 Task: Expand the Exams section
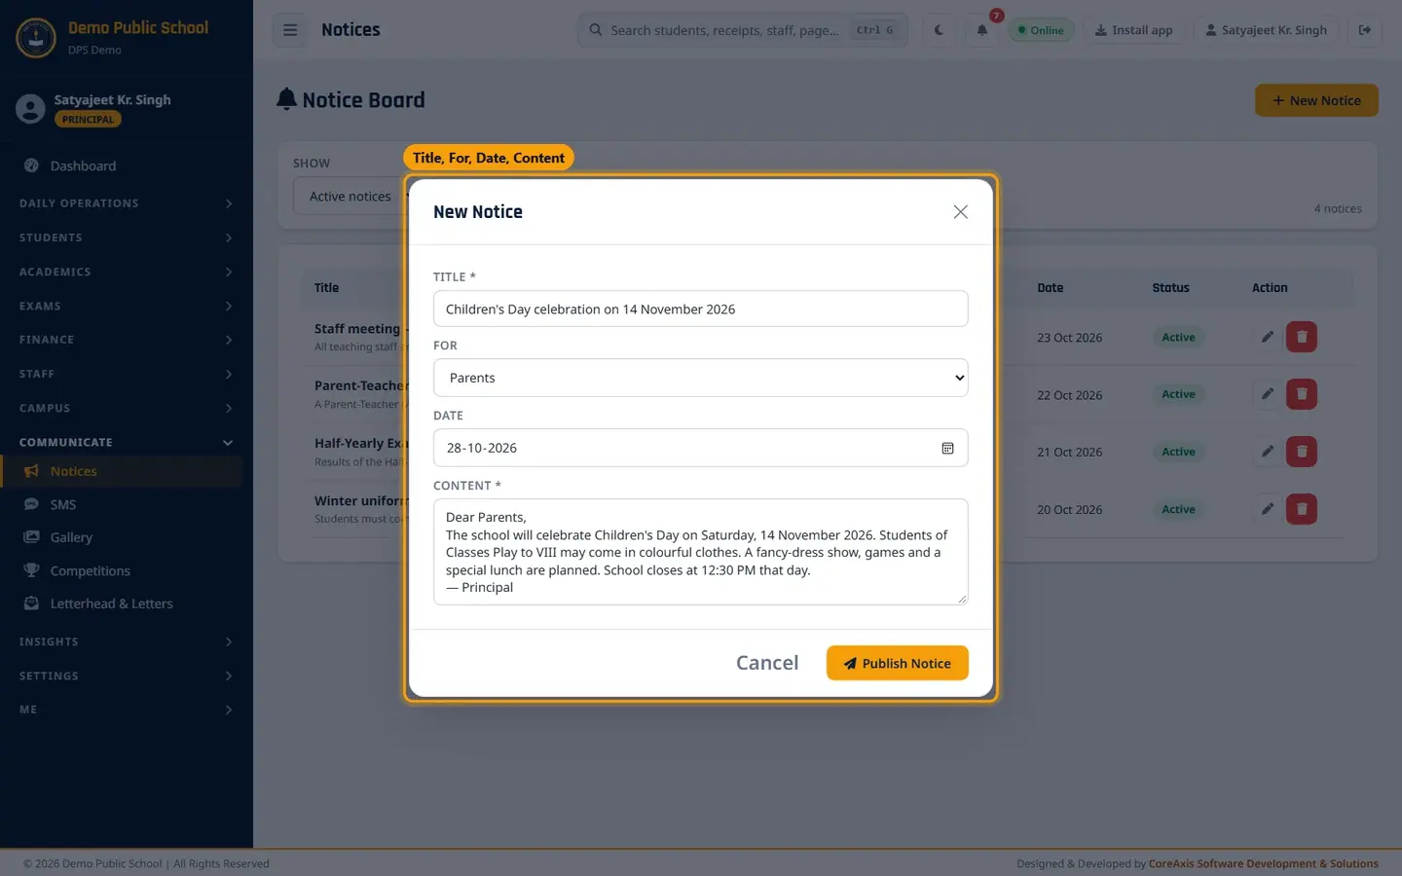(x=127, y=306)
